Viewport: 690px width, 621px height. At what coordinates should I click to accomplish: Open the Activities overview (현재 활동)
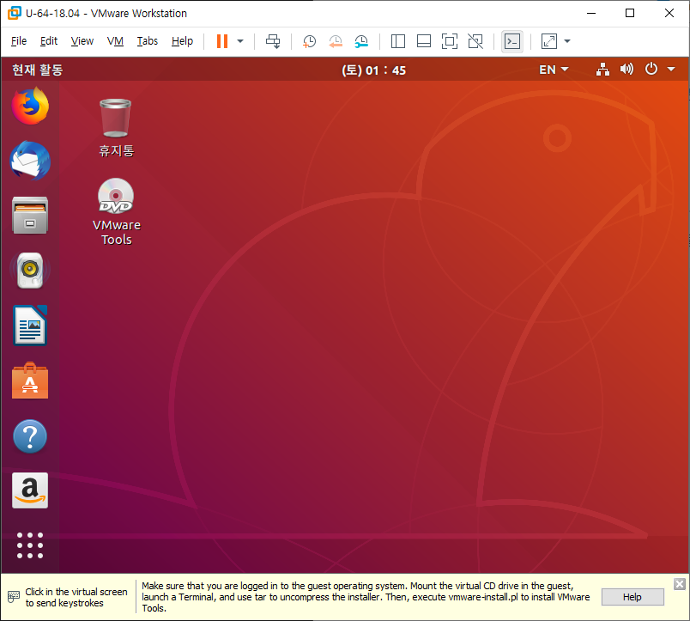(38, 70)
